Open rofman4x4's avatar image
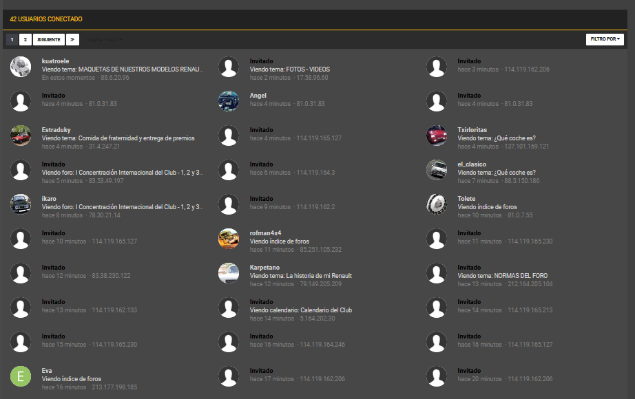This screenshot has width=635, height=399. 229,239
